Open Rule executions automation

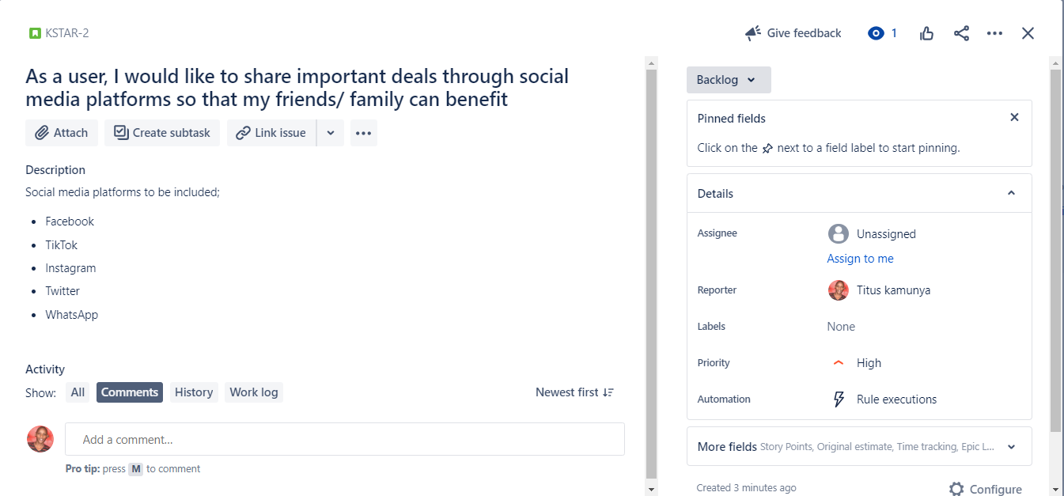click(896, 399)
